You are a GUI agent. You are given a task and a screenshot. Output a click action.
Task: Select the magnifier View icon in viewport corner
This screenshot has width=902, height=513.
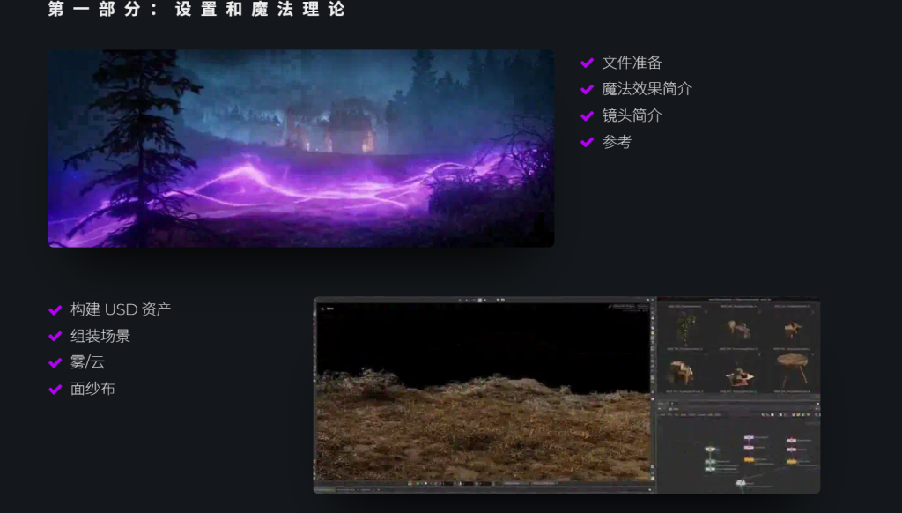[x=322, y=309]
